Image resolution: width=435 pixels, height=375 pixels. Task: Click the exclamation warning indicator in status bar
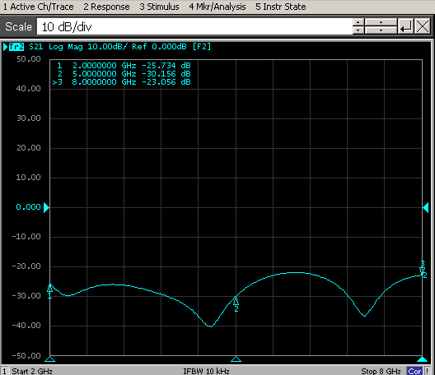[x=428, y=371]
